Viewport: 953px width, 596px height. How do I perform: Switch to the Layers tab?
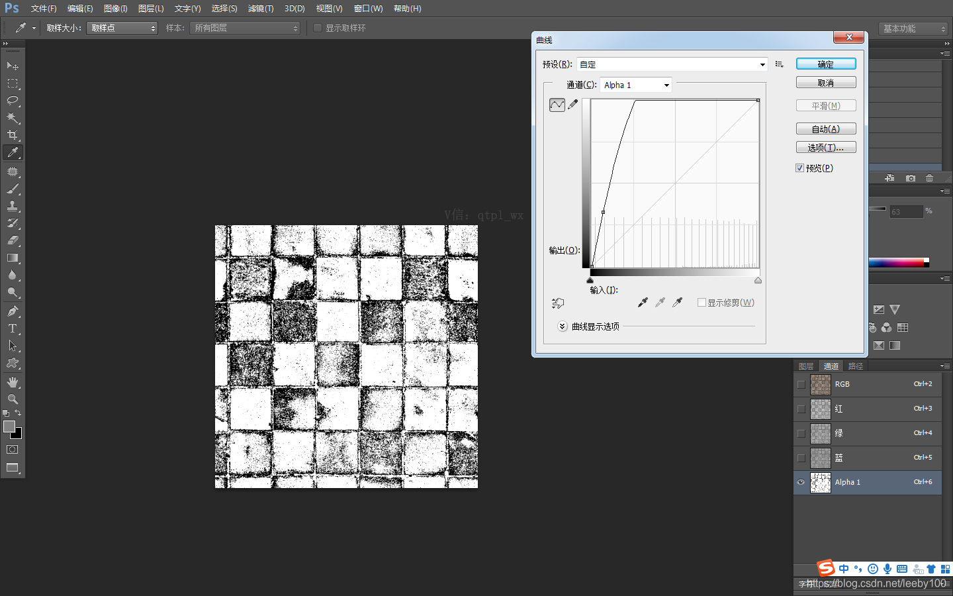point(806,366)
